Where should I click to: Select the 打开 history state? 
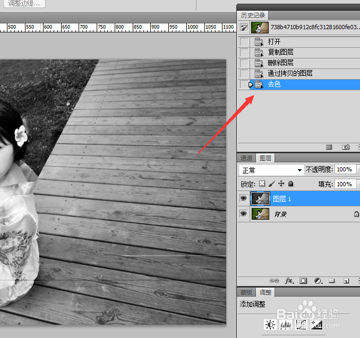click(x=305, y=42)
